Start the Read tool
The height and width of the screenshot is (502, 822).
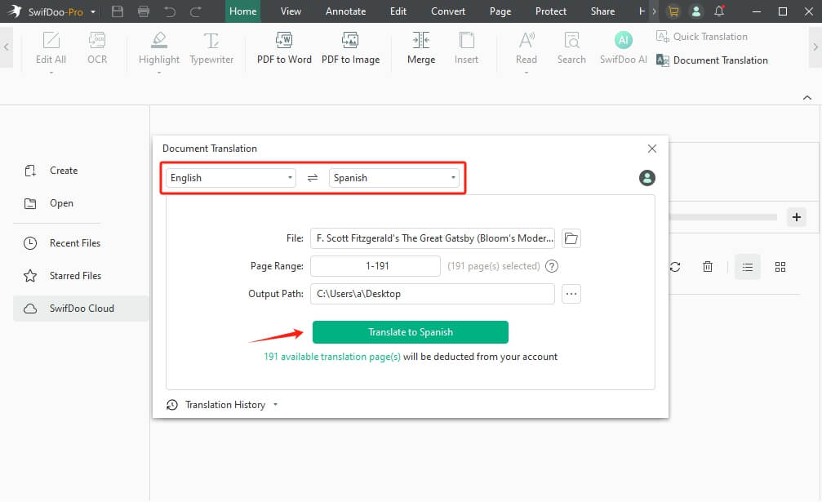point(527,47)
